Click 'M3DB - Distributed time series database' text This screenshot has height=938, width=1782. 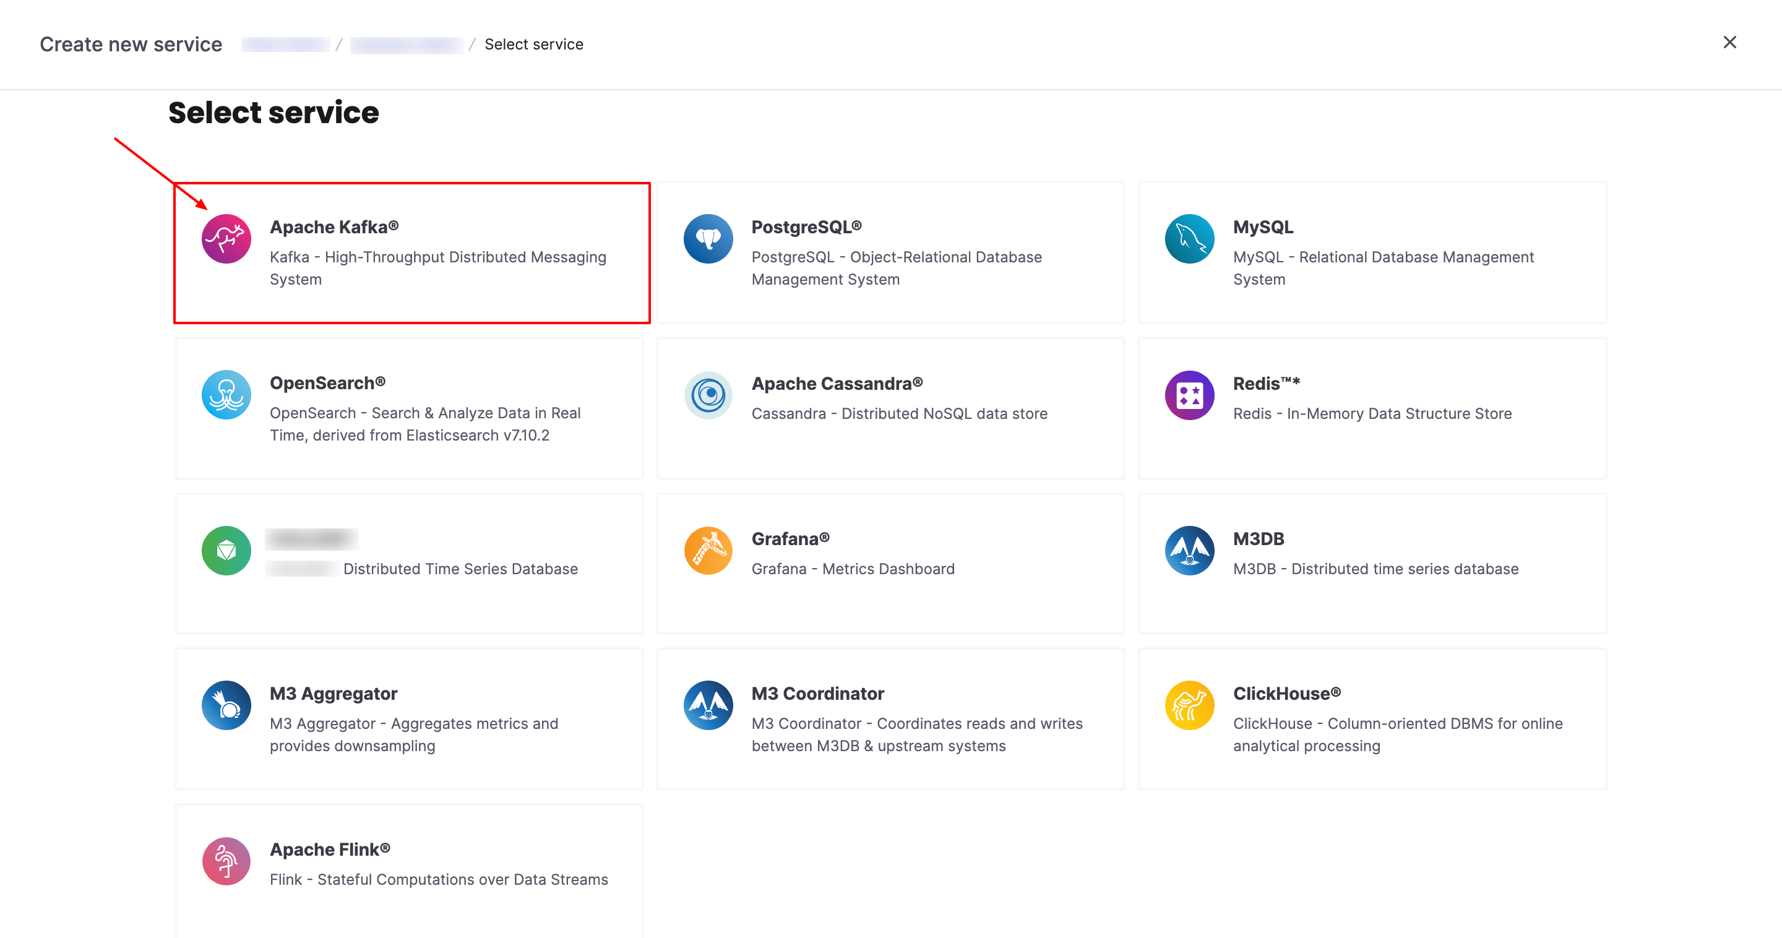(1376, 569)
